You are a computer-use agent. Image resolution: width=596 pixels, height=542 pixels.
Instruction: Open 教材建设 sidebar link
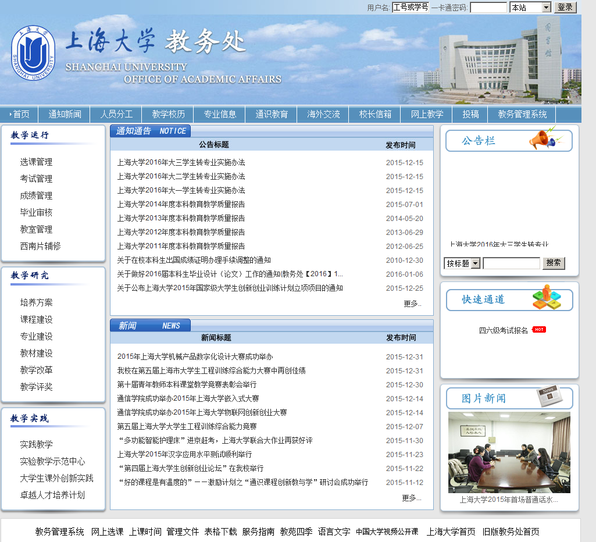(x=36, y=353)
